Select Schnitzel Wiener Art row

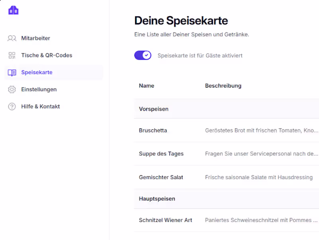165,220
